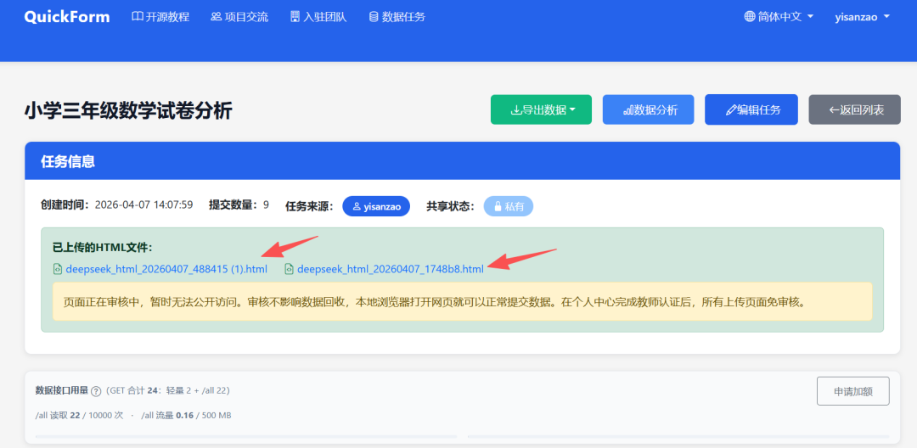
Task: Click the globe language icon
Action: tap(749, 17)
